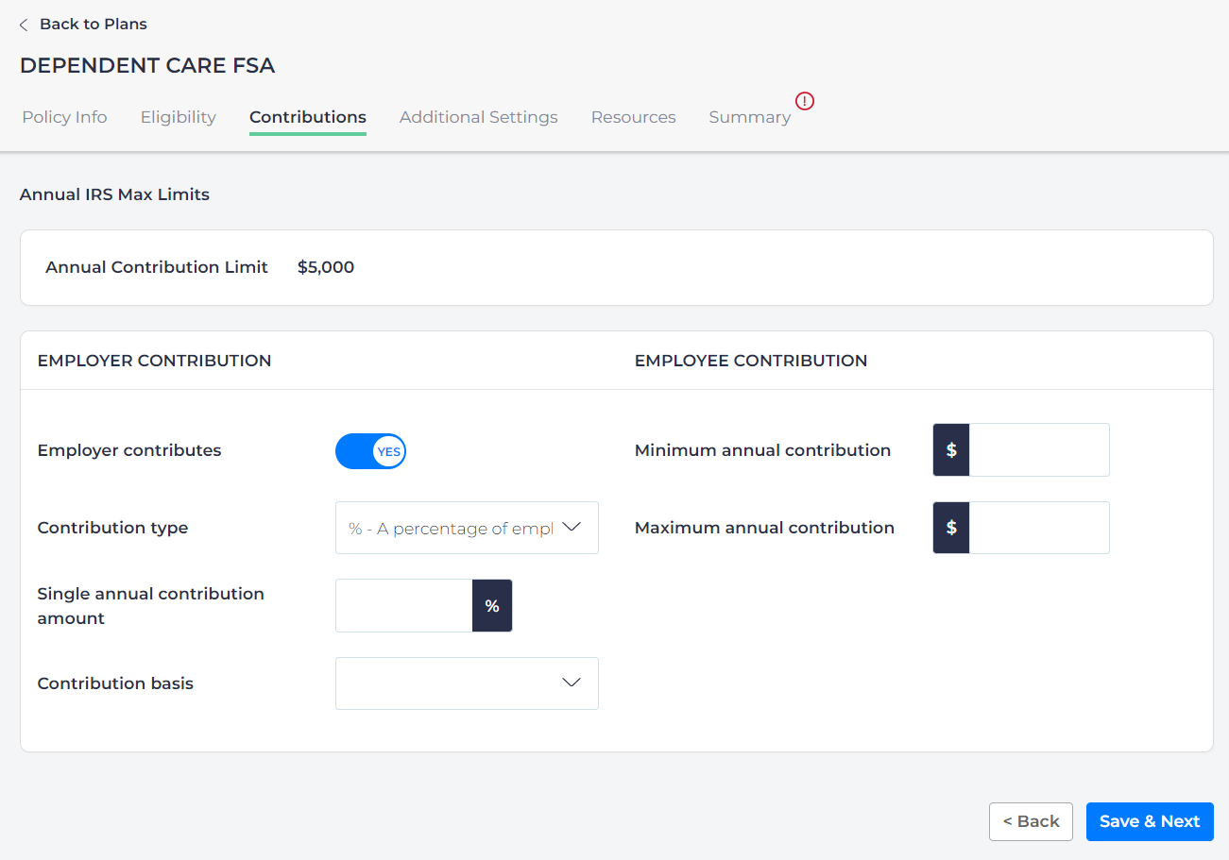The width and height of the screenshot is (1229, 860).
Task: Click percent icon on single contribution field
Action: point(492,606)
